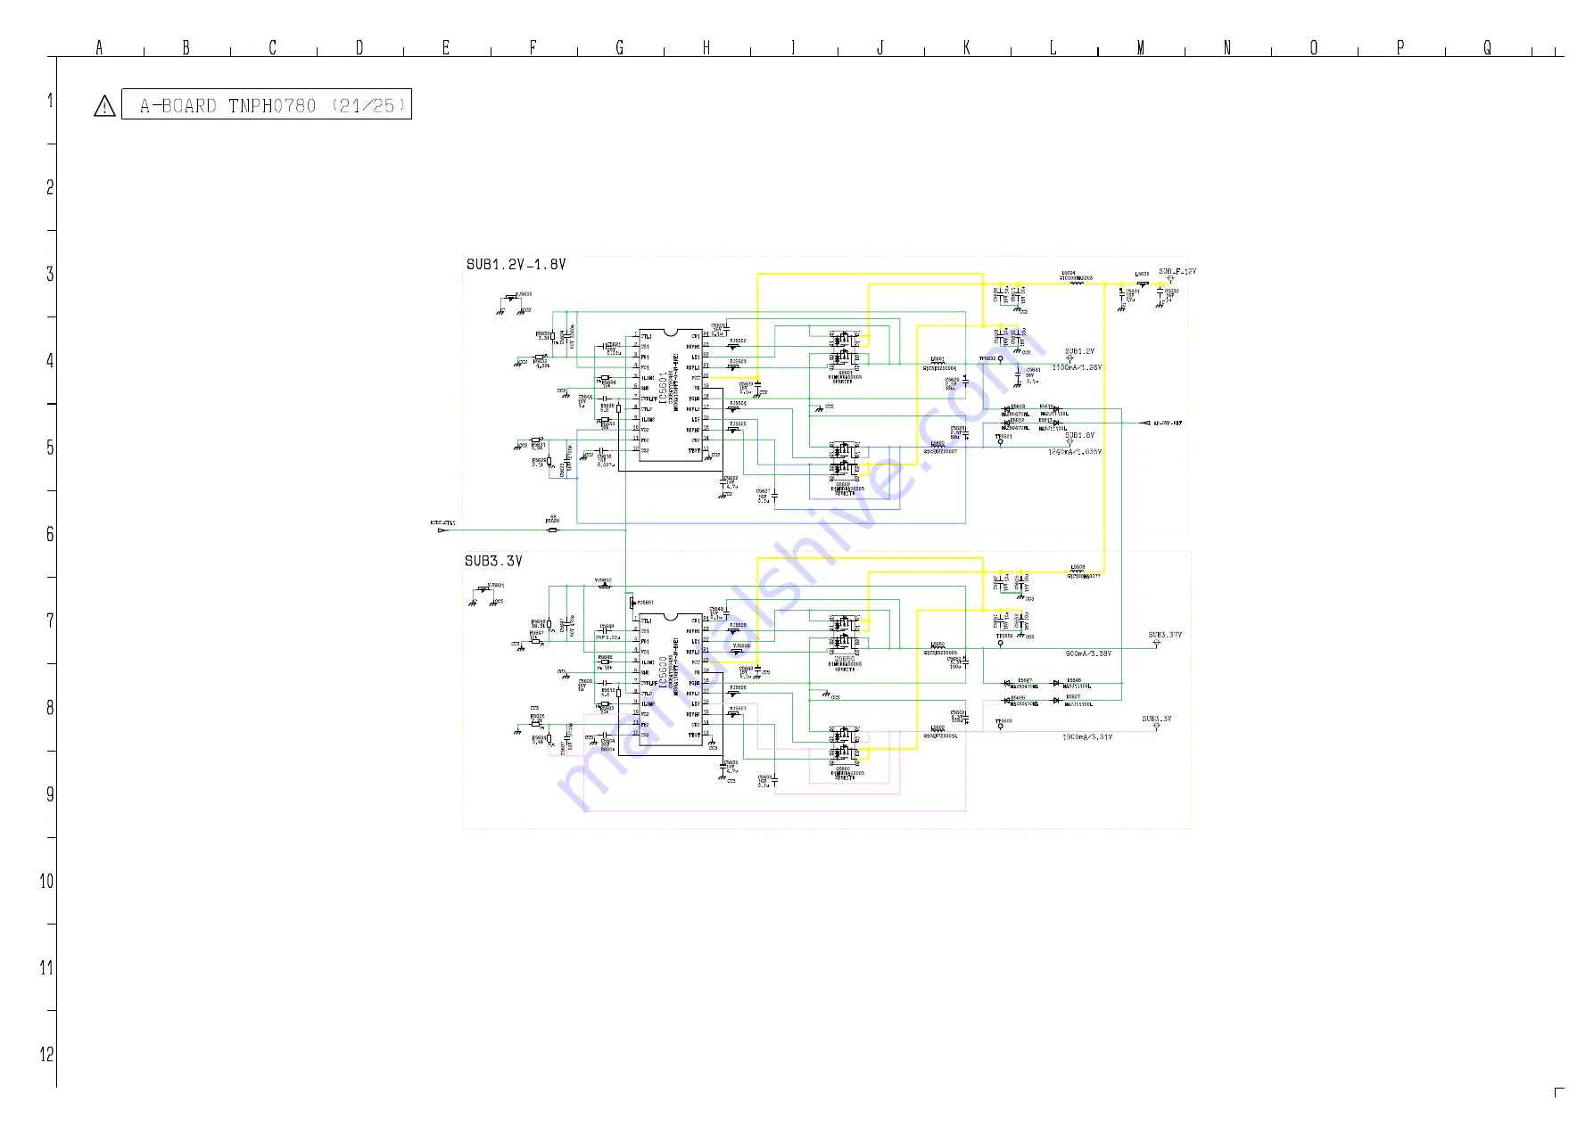Click row number 10 in left ruler
Image resolution: width=1594 pixels, height=1126 pixels.
46,882
